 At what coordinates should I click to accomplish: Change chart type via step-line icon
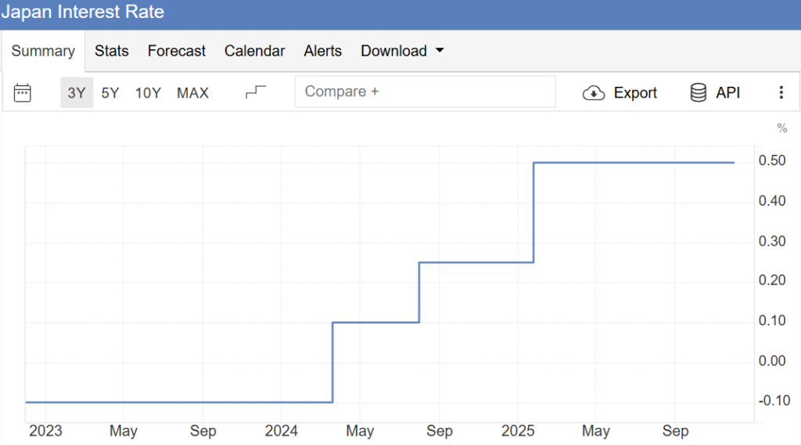[256, 92]
